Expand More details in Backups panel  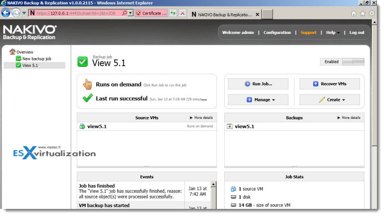(349, 118)
